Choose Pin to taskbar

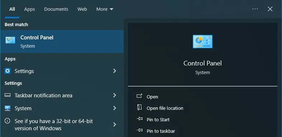coord(161,131)
